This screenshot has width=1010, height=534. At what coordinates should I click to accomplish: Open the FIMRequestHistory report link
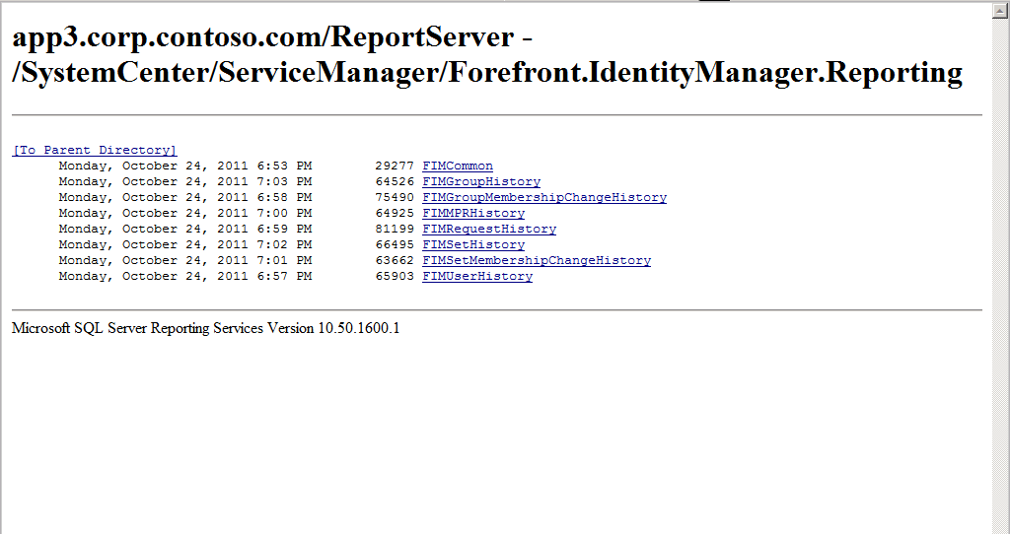tap(489, 229)
